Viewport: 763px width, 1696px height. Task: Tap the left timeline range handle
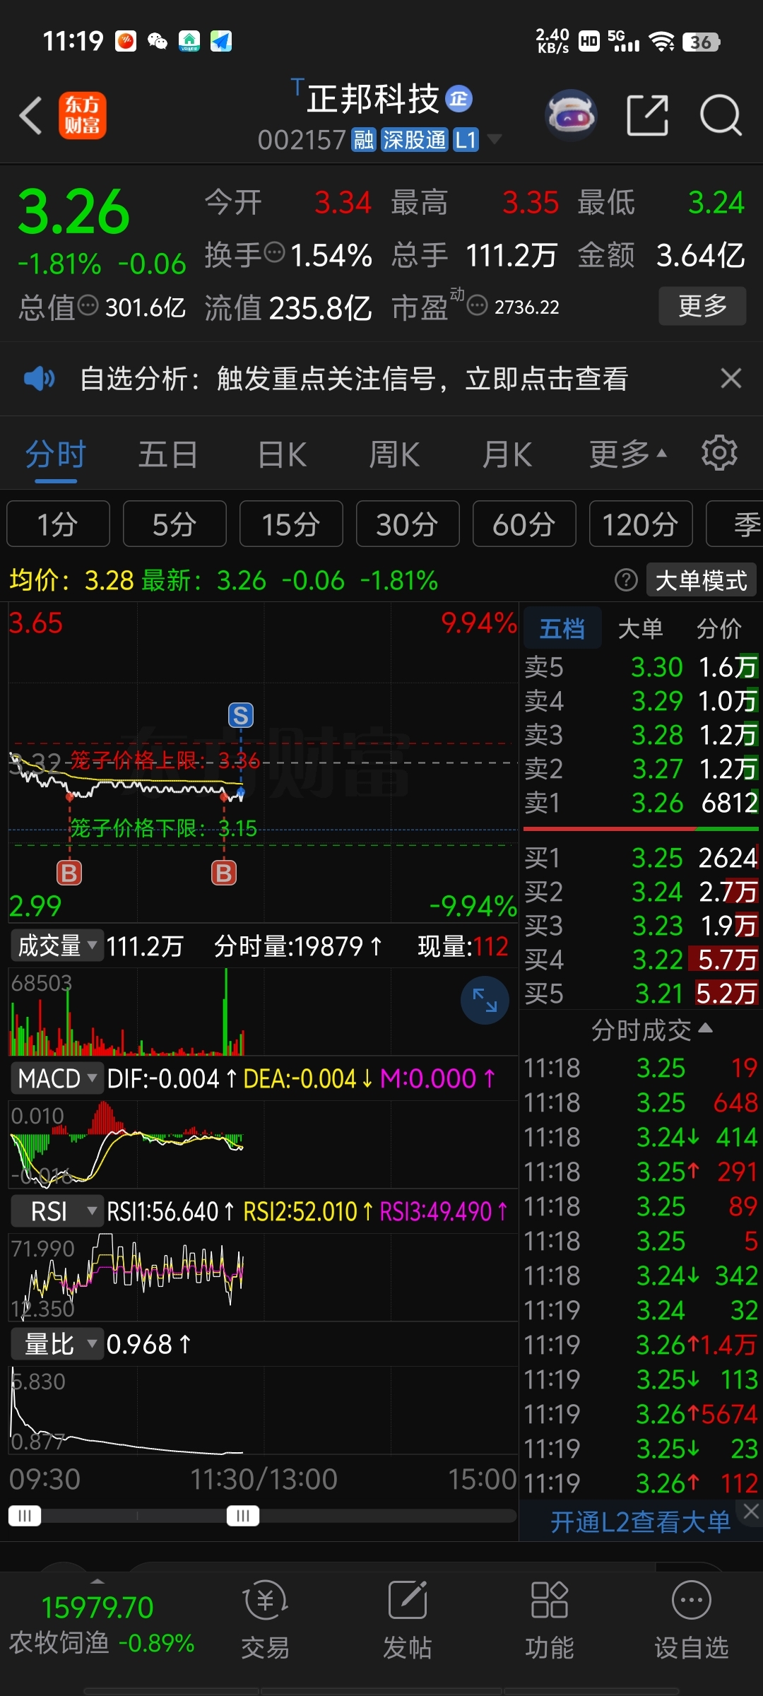click(x=25, y=1516)
